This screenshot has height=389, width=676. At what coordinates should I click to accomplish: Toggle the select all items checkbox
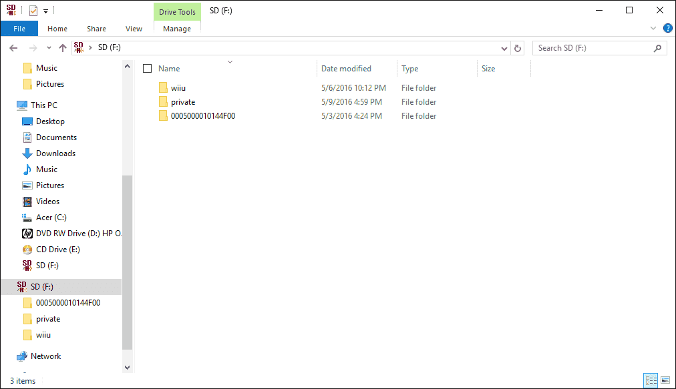coord(148,69)
